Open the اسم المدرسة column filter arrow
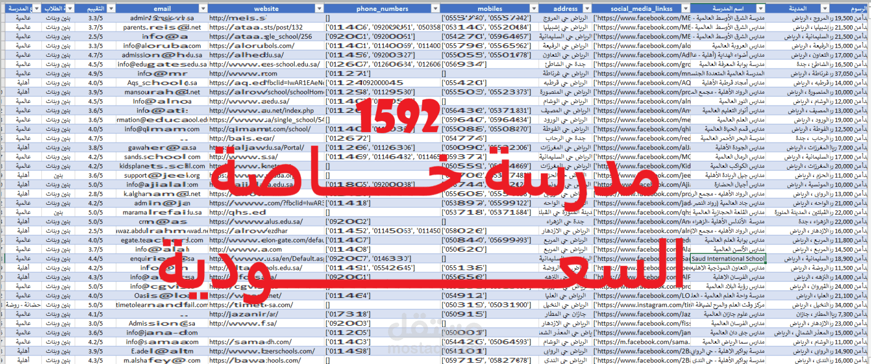Viewport: 871px width, 364px height. (x=761, y=9)
